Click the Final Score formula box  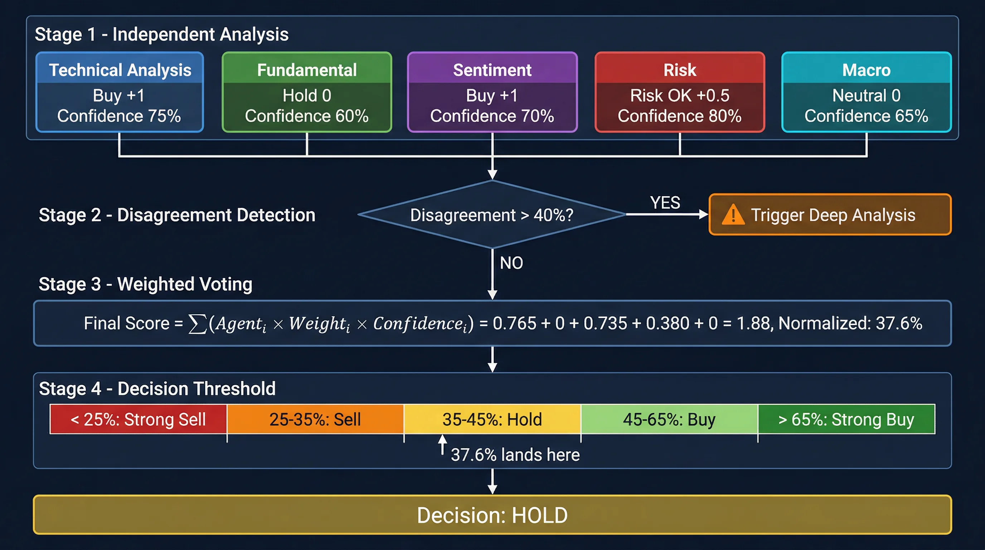pos(492,323)
